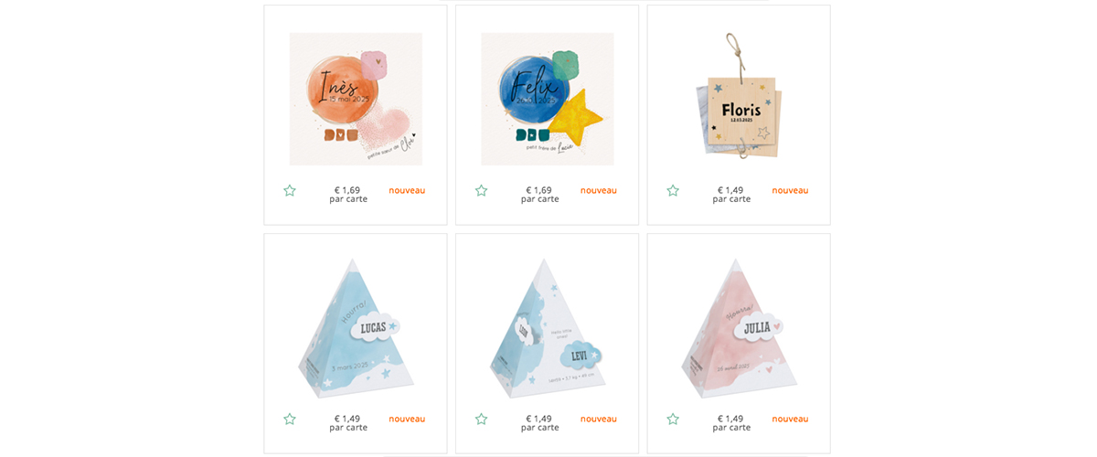The height and width of the screenshot is (457, 1097).
Task: Click the nouveau label on Julia card
Action: pos(790,419)
